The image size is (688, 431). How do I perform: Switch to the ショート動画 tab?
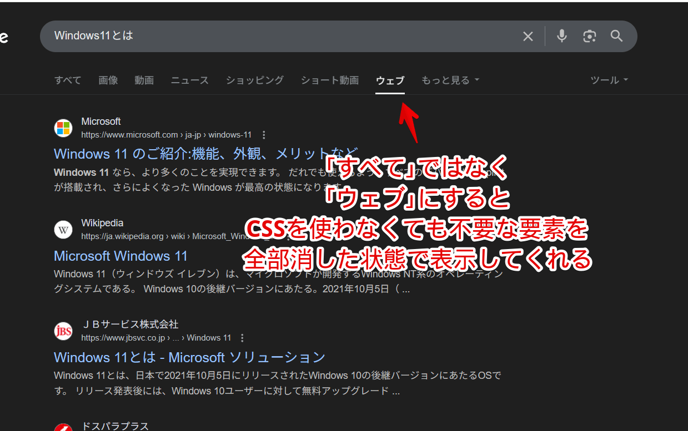click(x=330, y=80)
